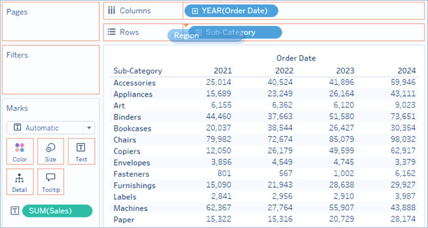The width and height of the screenshot is (428, 228).
Task: Click the Paper 2024 value 28,174
Action: 403,219
